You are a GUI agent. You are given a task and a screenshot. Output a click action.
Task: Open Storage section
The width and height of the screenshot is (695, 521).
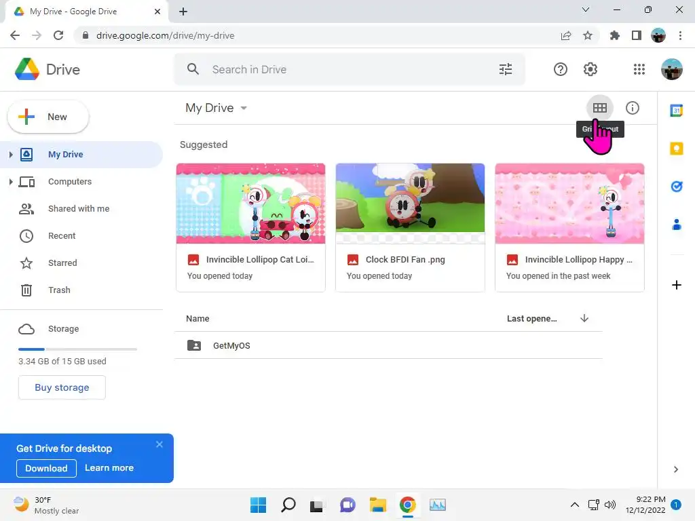pos(81,329)
